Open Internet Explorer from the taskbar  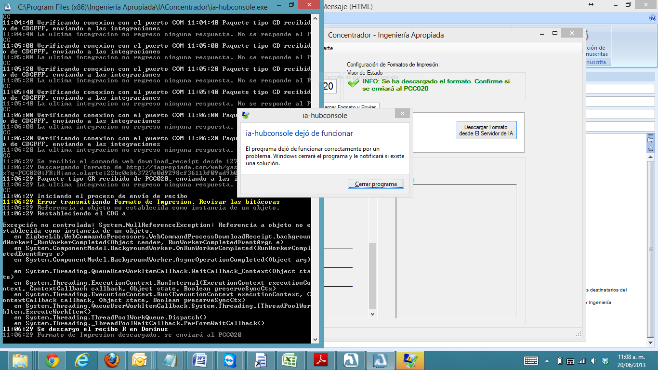pos(81,360)
